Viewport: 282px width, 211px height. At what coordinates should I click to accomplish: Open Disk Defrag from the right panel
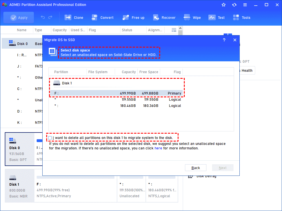tap(202, 176)
